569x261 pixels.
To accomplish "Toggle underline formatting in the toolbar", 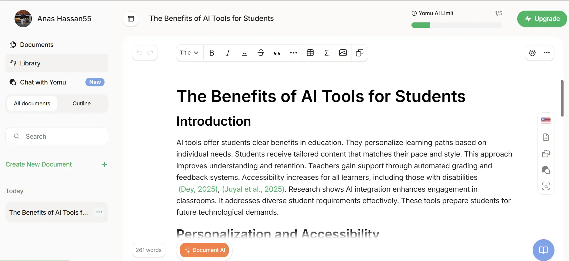I will pyautogui.click(x=245, y=53).
